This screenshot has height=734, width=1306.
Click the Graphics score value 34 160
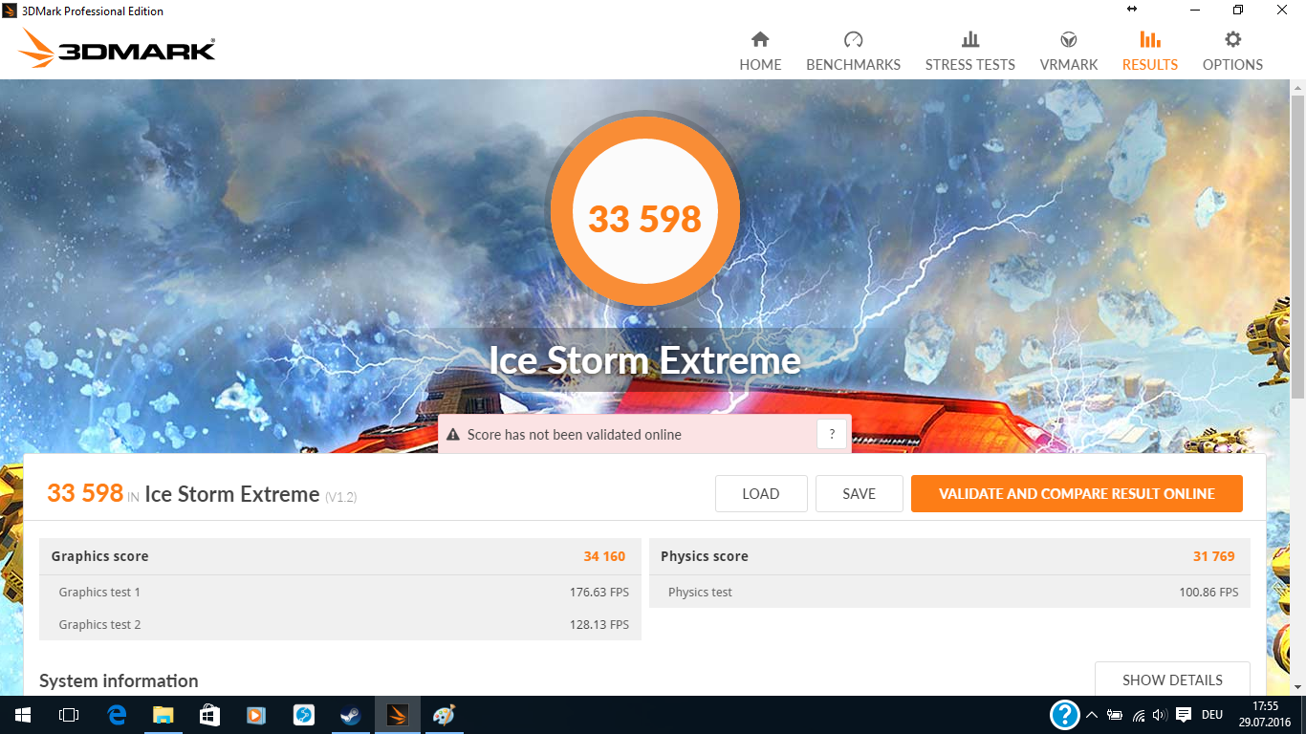tap(604, 556)
